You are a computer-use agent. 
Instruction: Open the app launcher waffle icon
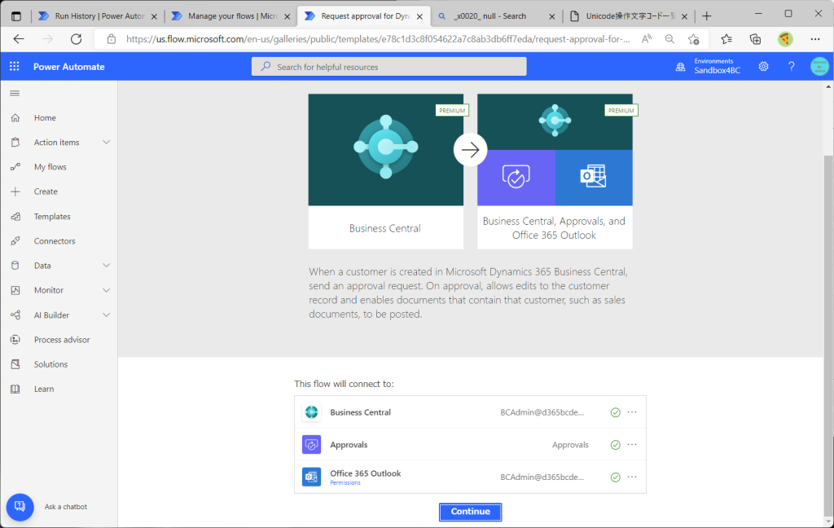[x=15, y=67]
